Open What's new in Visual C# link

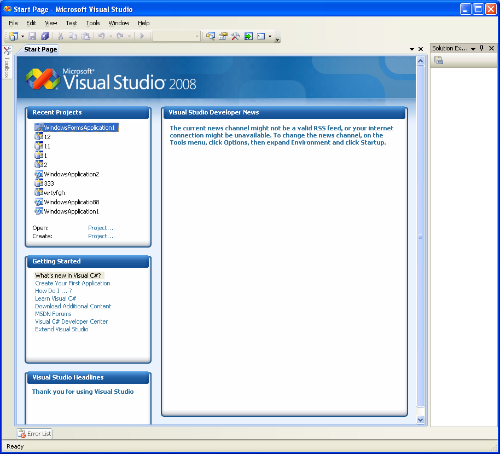(x=68, y=275)
